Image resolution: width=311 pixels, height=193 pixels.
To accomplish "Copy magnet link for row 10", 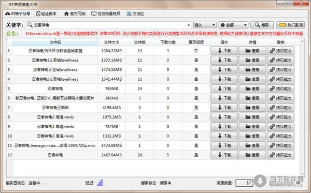I will [280, 136].
